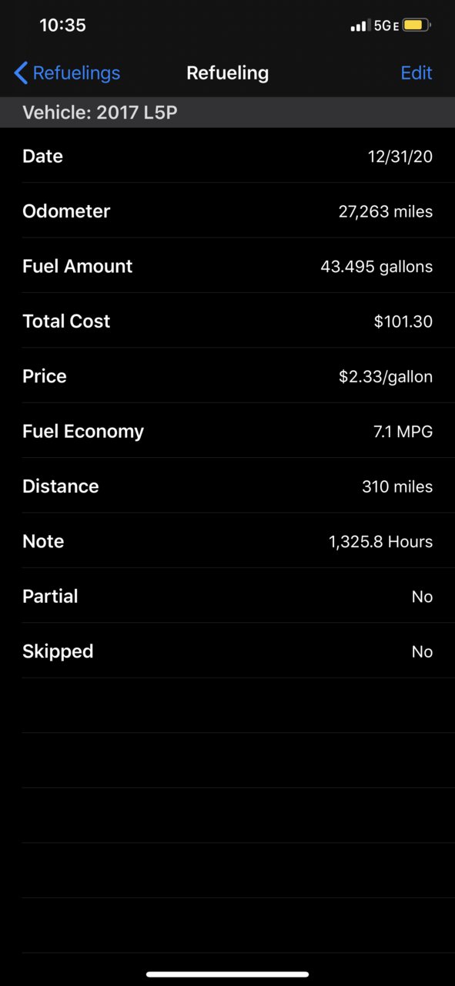Tap the 10:35 clock in status bar
Screen dimensions: 455x986
tap(62, 25)
